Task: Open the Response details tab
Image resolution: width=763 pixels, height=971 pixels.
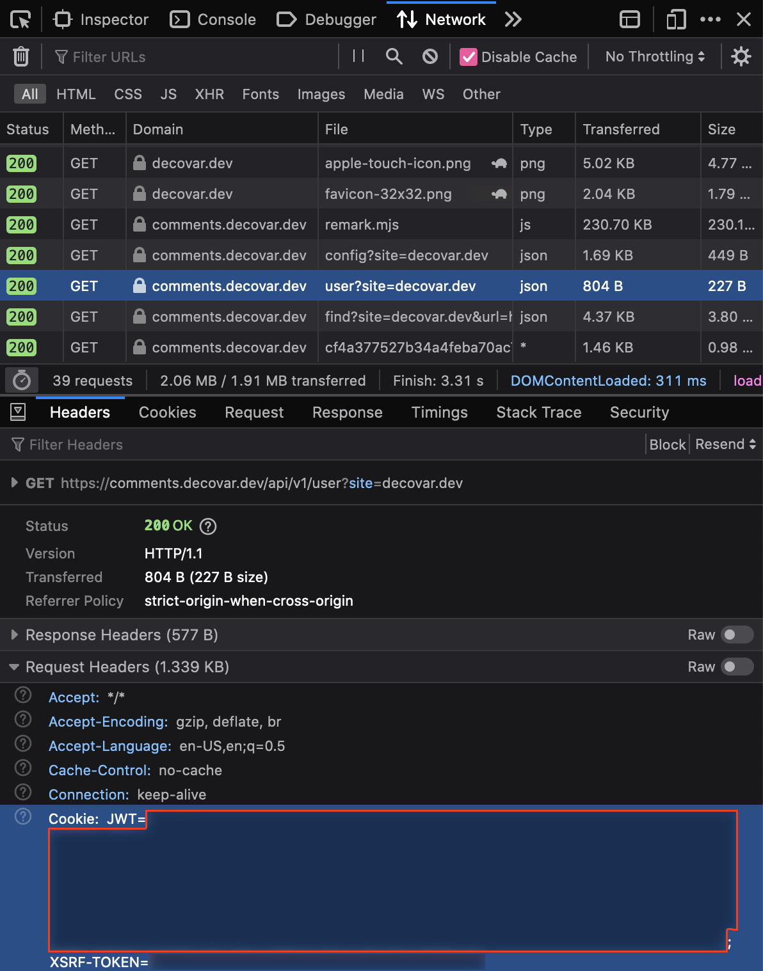Action: pyautogui.click(x=348, y=413)
